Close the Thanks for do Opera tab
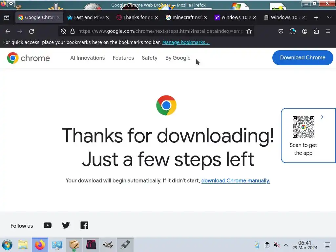The height and width of the screenshot is (252, 336). click(157, 18)
